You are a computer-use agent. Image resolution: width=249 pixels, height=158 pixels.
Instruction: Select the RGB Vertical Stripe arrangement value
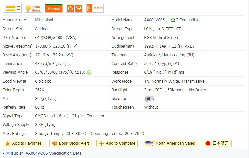(161, 38)
